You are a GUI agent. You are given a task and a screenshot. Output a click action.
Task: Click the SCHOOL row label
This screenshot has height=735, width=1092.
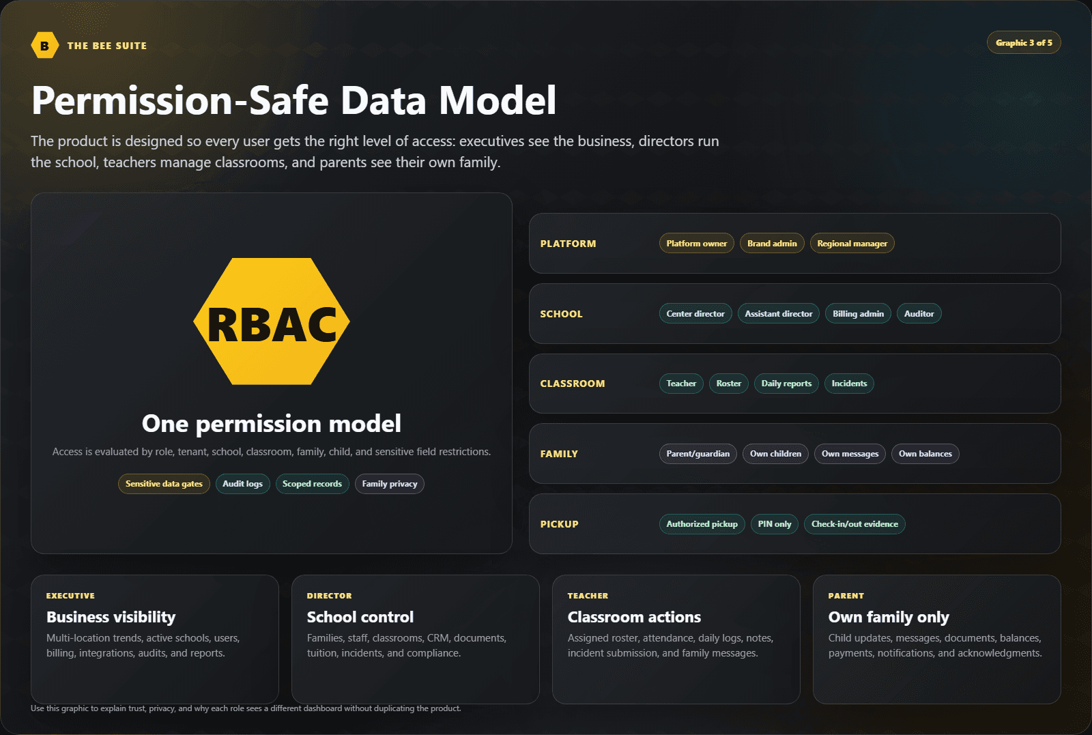click(561, 314)
